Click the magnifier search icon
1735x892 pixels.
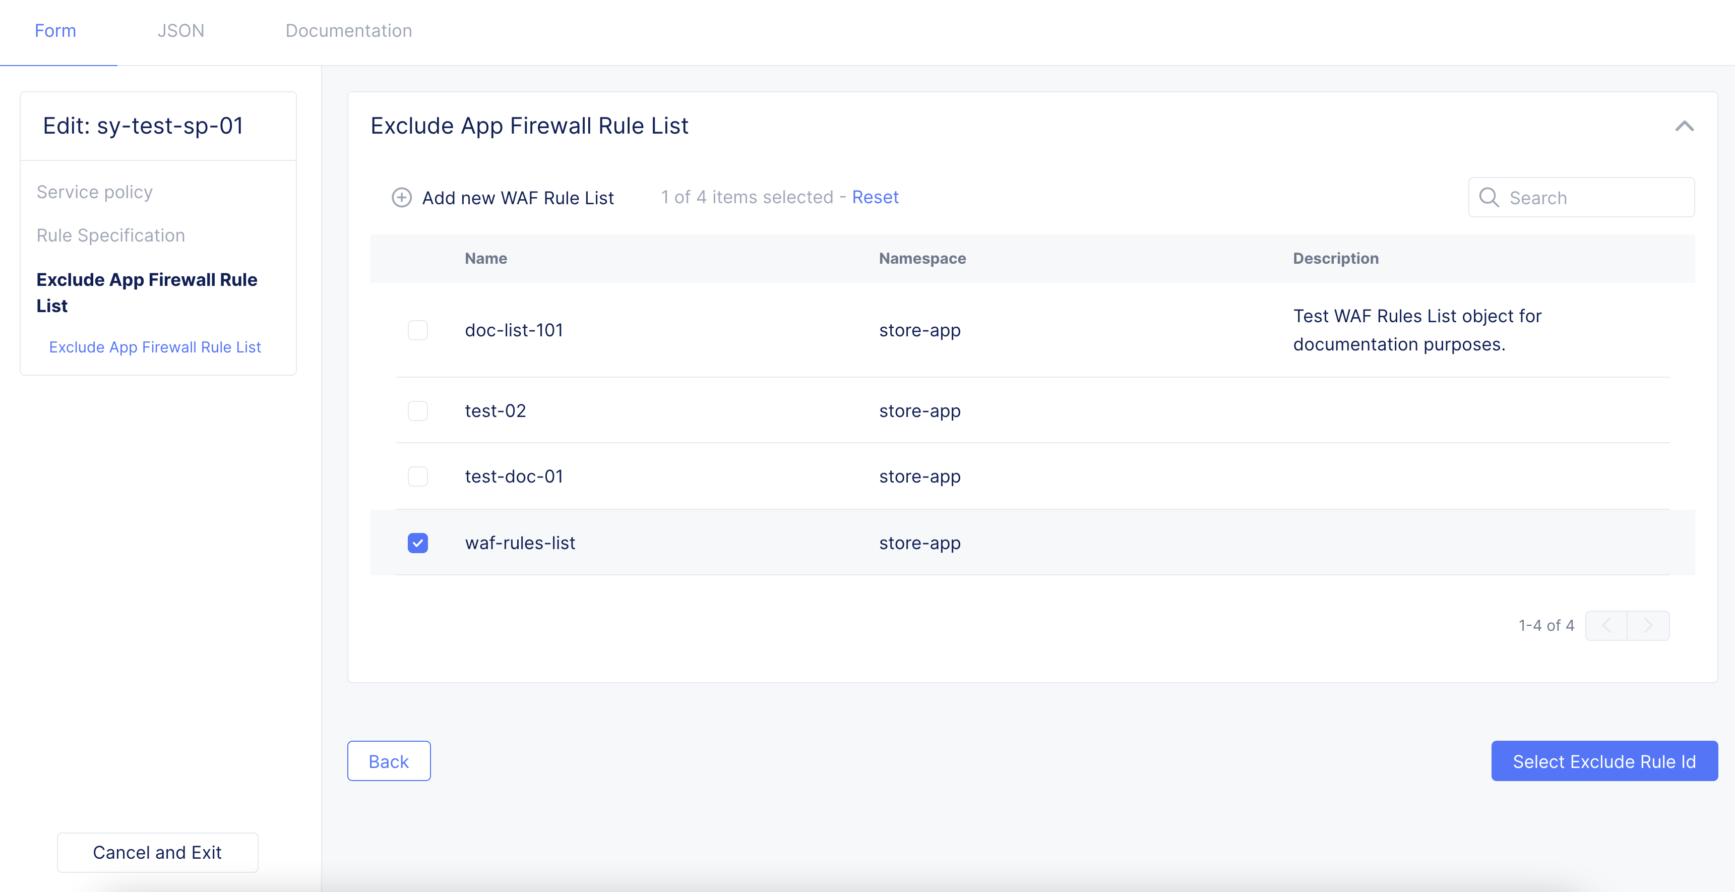[1489, 197]
